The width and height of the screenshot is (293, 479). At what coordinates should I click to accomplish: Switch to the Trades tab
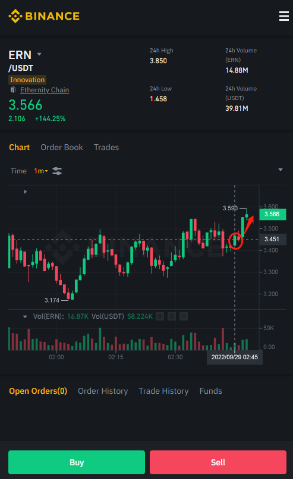106,147
